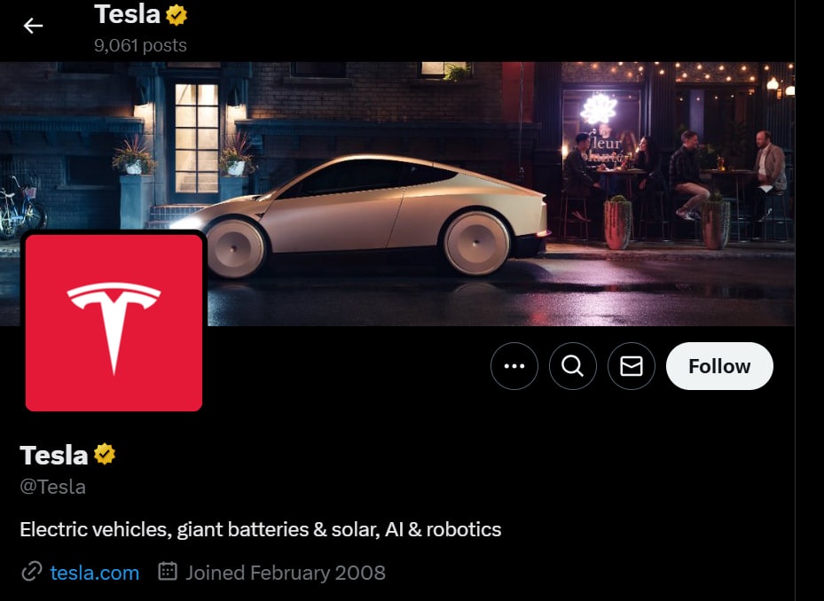Search Tesla's posts with magnifier icon
The height and width of the screenshot is (601, 824).
[x=572, y=366]
